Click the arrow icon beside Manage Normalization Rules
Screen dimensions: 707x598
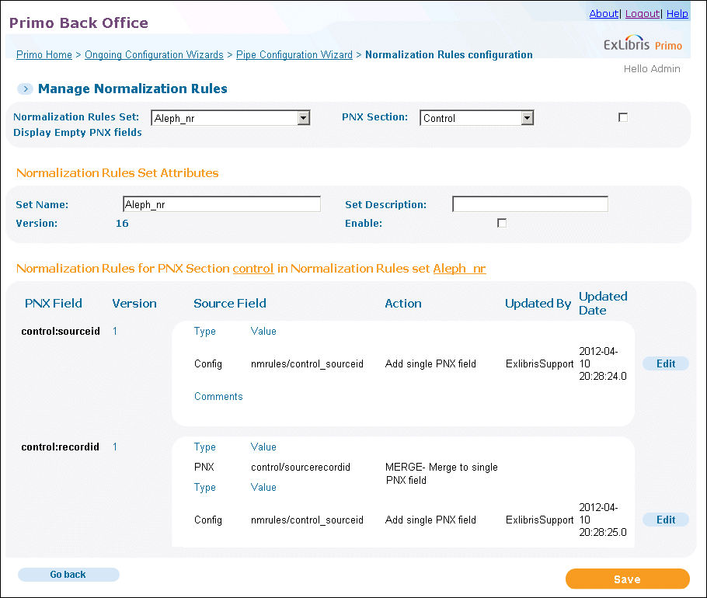[x=25, y=89]
